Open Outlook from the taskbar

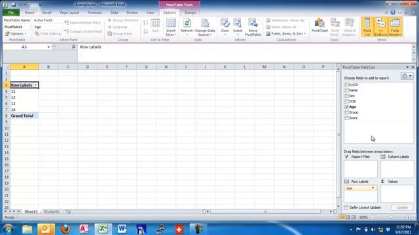click(46, 229)
